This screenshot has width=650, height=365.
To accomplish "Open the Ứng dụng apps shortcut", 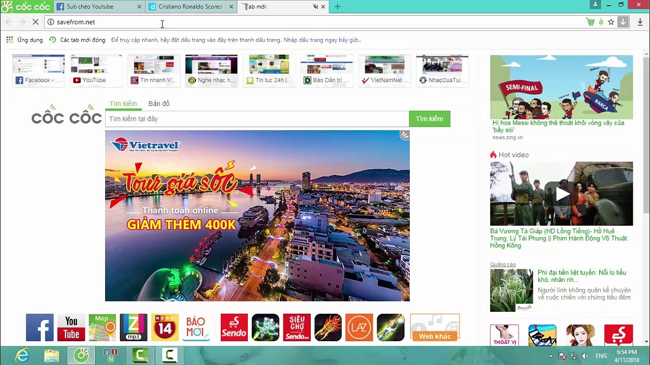I will click(x=24, y=40).
